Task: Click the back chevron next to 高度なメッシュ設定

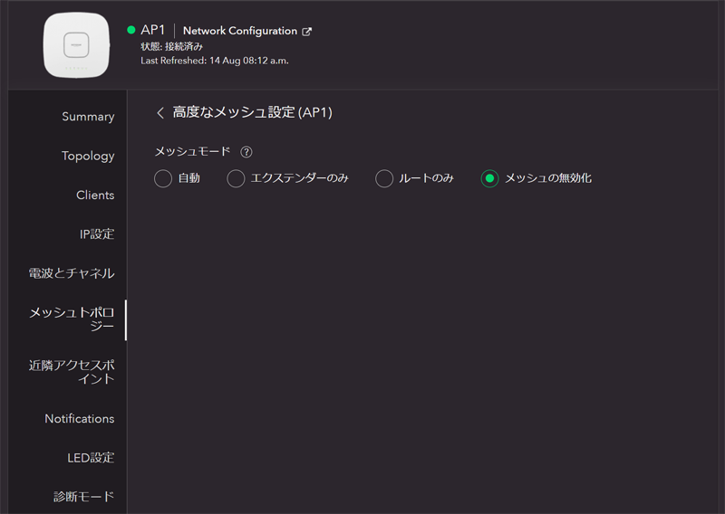Action: [x=160, y=112]
